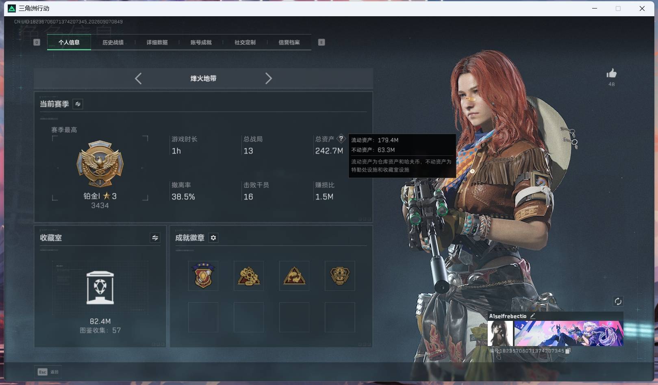658x385 pixels.
Task: Edit the A1selfrebectio nickname pencil icon
Action: [532, 316]
